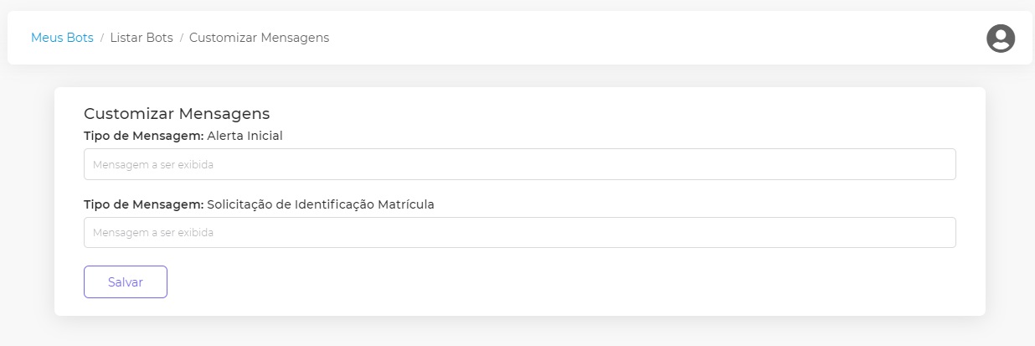Screen dimensions: 1035x346
Task: Click the slash separator after Listar Bots
Action: [x=181, y=38]
